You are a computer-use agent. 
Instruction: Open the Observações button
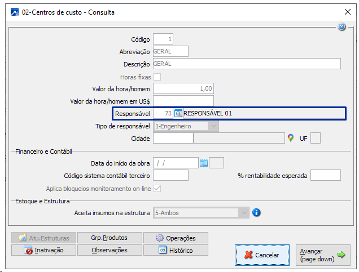coord(110,250)
